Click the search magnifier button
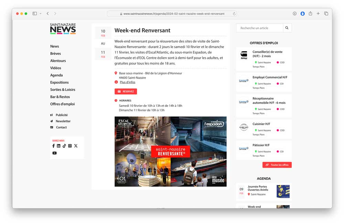The image size is (344, 224). pos(287,28)
